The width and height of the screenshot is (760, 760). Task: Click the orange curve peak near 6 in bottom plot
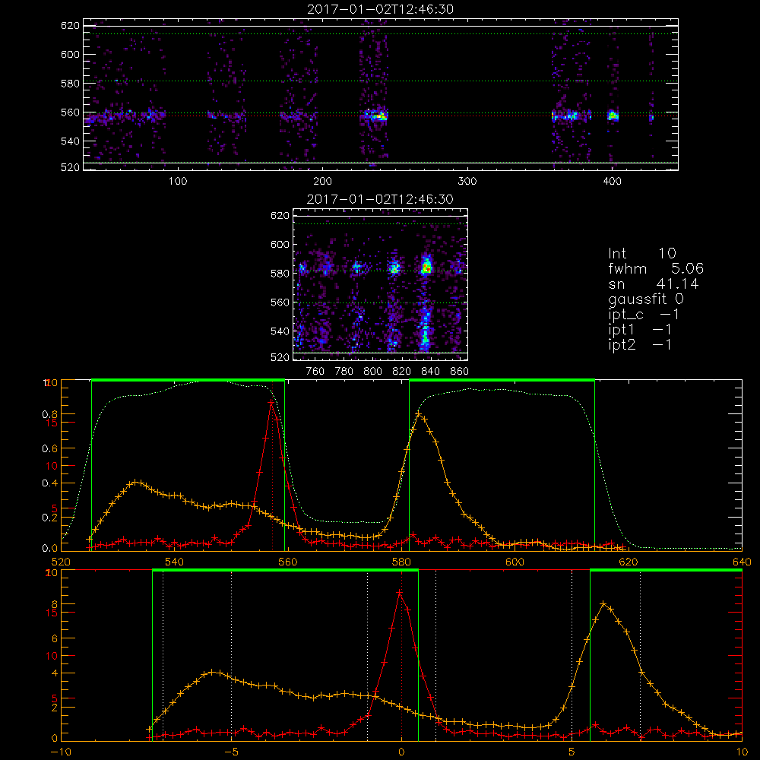pyautogui.click(x=603, y=604)
